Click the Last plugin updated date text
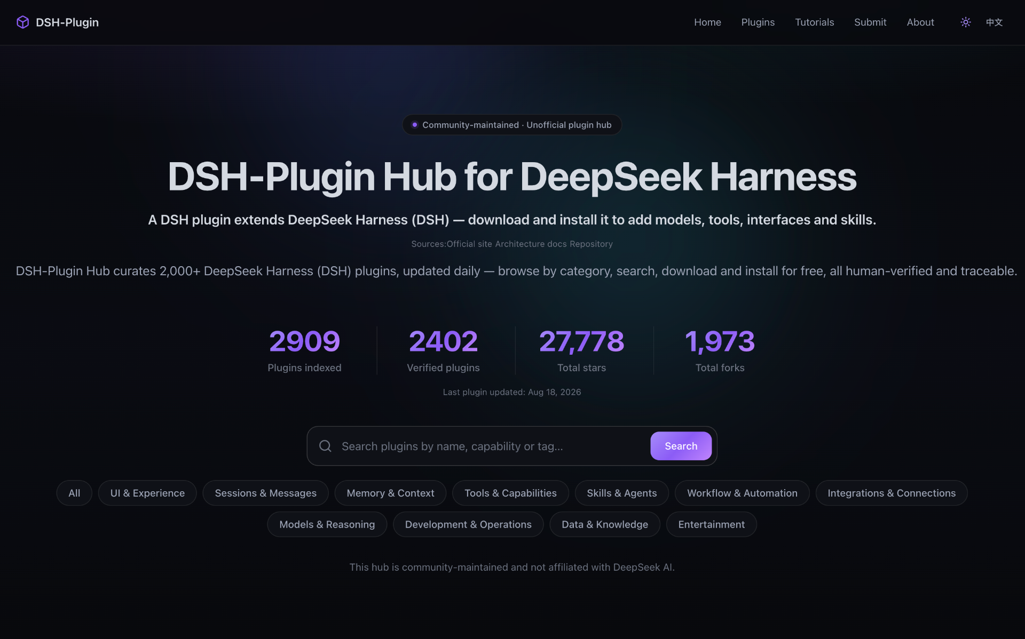The width and height of the screenshot is (1025, 639). 512,392
